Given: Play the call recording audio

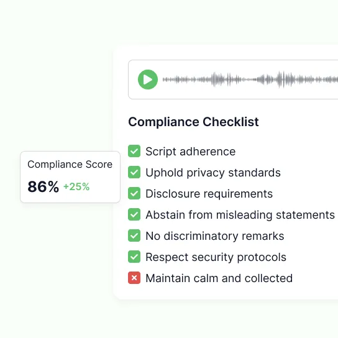Looking at the screenshot, I should [148, 80].
